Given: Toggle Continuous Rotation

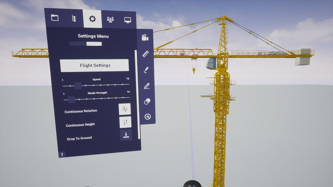Looking at the screenshot, I should 125,109.
